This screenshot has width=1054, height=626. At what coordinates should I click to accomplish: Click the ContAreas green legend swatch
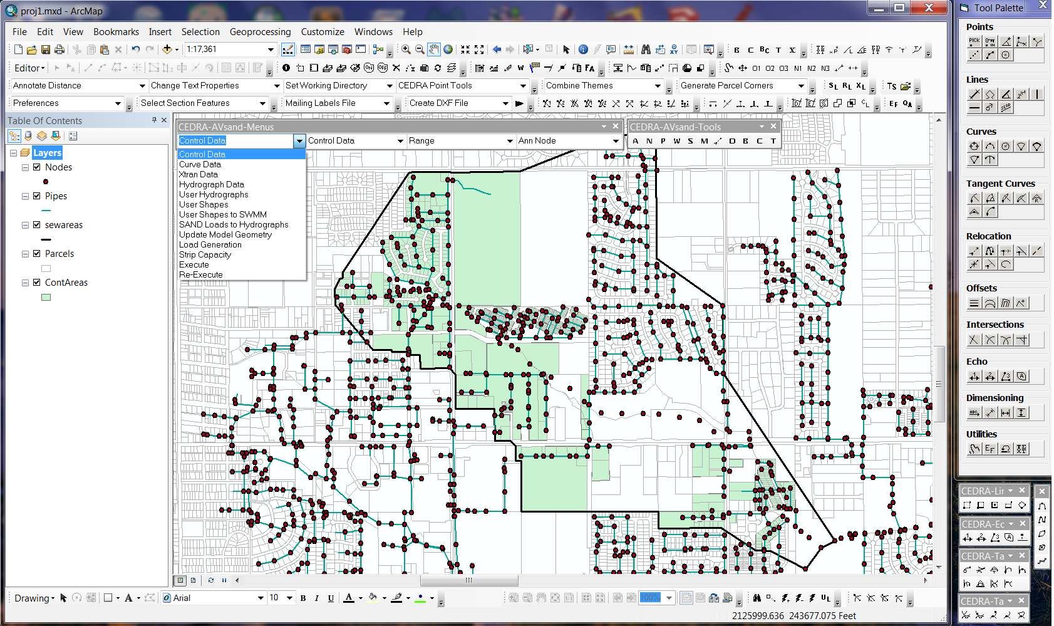point(46,298)
